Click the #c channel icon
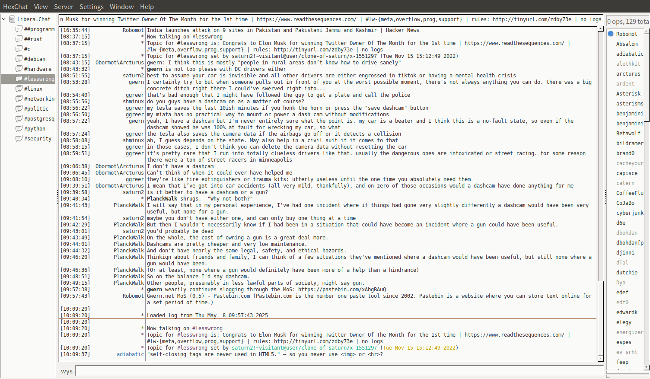The height and width of the screenshot is (379, 650). 19,49
